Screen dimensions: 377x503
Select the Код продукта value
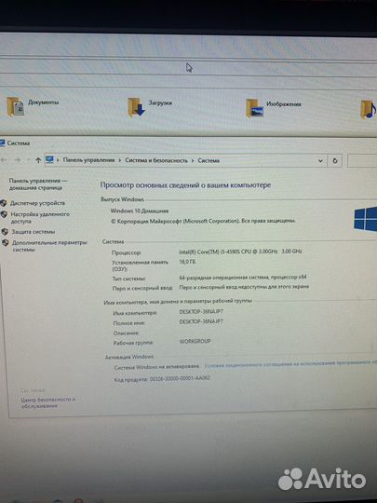180,378
